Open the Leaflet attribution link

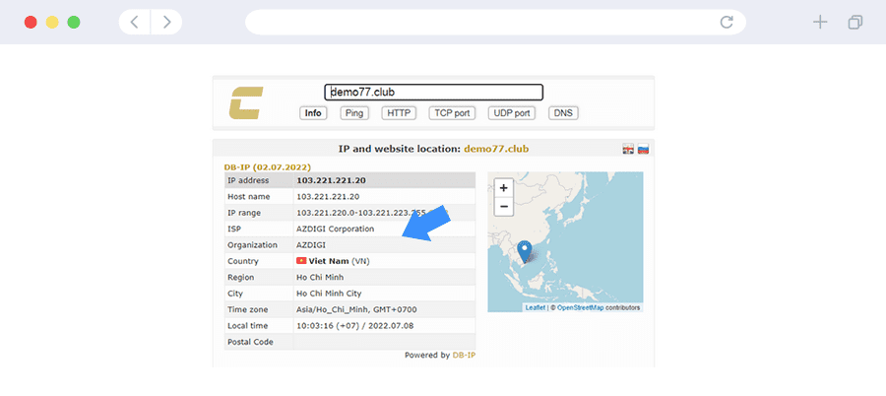[x=536, y=307]
